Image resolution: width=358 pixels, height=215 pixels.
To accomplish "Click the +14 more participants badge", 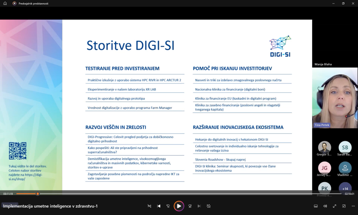I will pos(345,188).
